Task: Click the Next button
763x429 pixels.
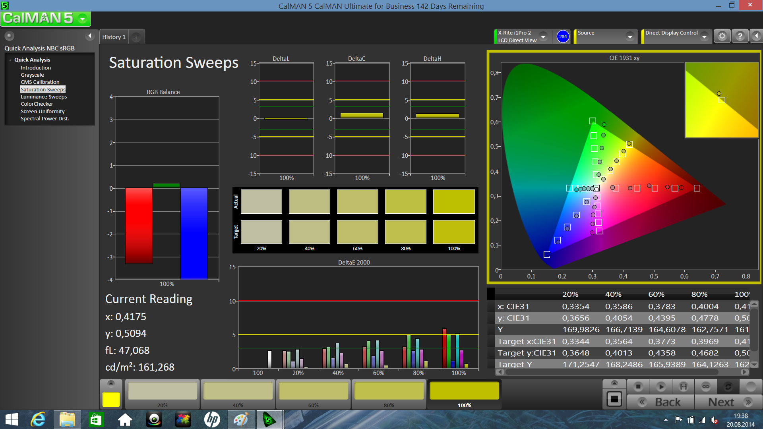Action: click(728, 402)
